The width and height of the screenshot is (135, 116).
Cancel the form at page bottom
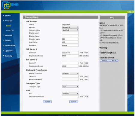click(73, 102)
